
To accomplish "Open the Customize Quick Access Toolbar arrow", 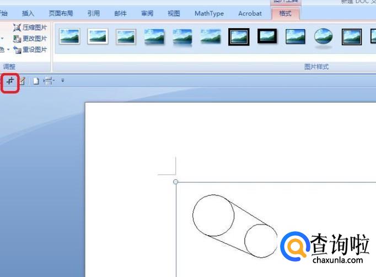I will [x=63, y=80].
